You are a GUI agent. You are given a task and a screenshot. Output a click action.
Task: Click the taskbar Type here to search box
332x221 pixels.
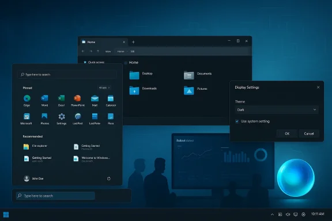[55, 196]
